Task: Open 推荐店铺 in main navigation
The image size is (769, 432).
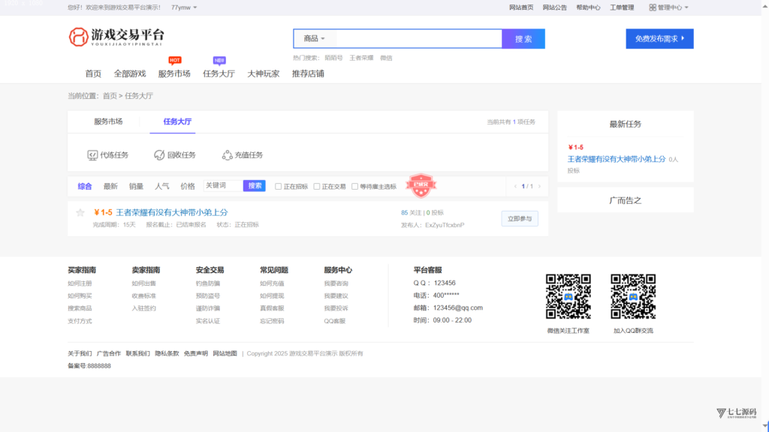Action: 308,73
